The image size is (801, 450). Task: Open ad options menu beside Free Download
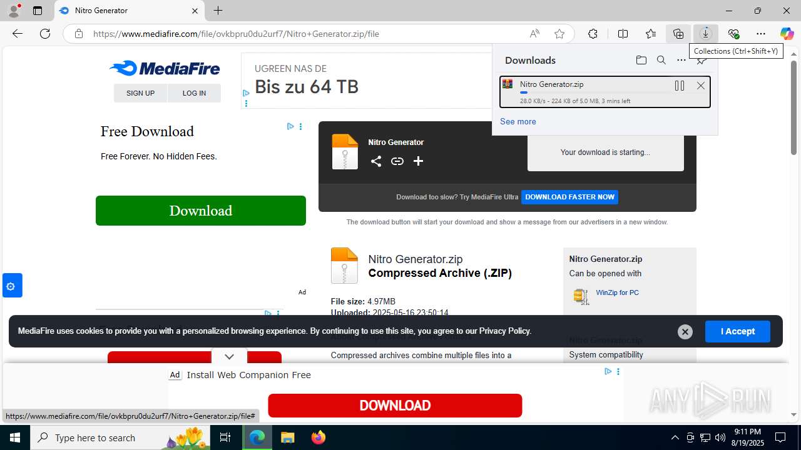click(x=300, y=126)
